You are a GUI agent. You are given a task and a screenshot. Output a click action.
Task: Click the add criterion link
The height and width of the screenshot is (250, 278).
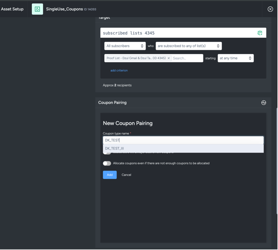coord(119,70)
